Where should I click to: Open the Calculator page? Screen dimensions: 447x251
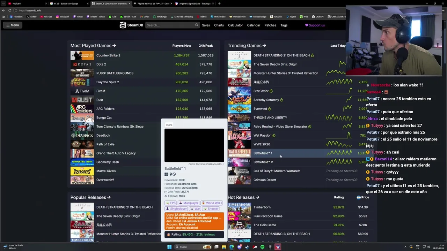coord(235,25)
